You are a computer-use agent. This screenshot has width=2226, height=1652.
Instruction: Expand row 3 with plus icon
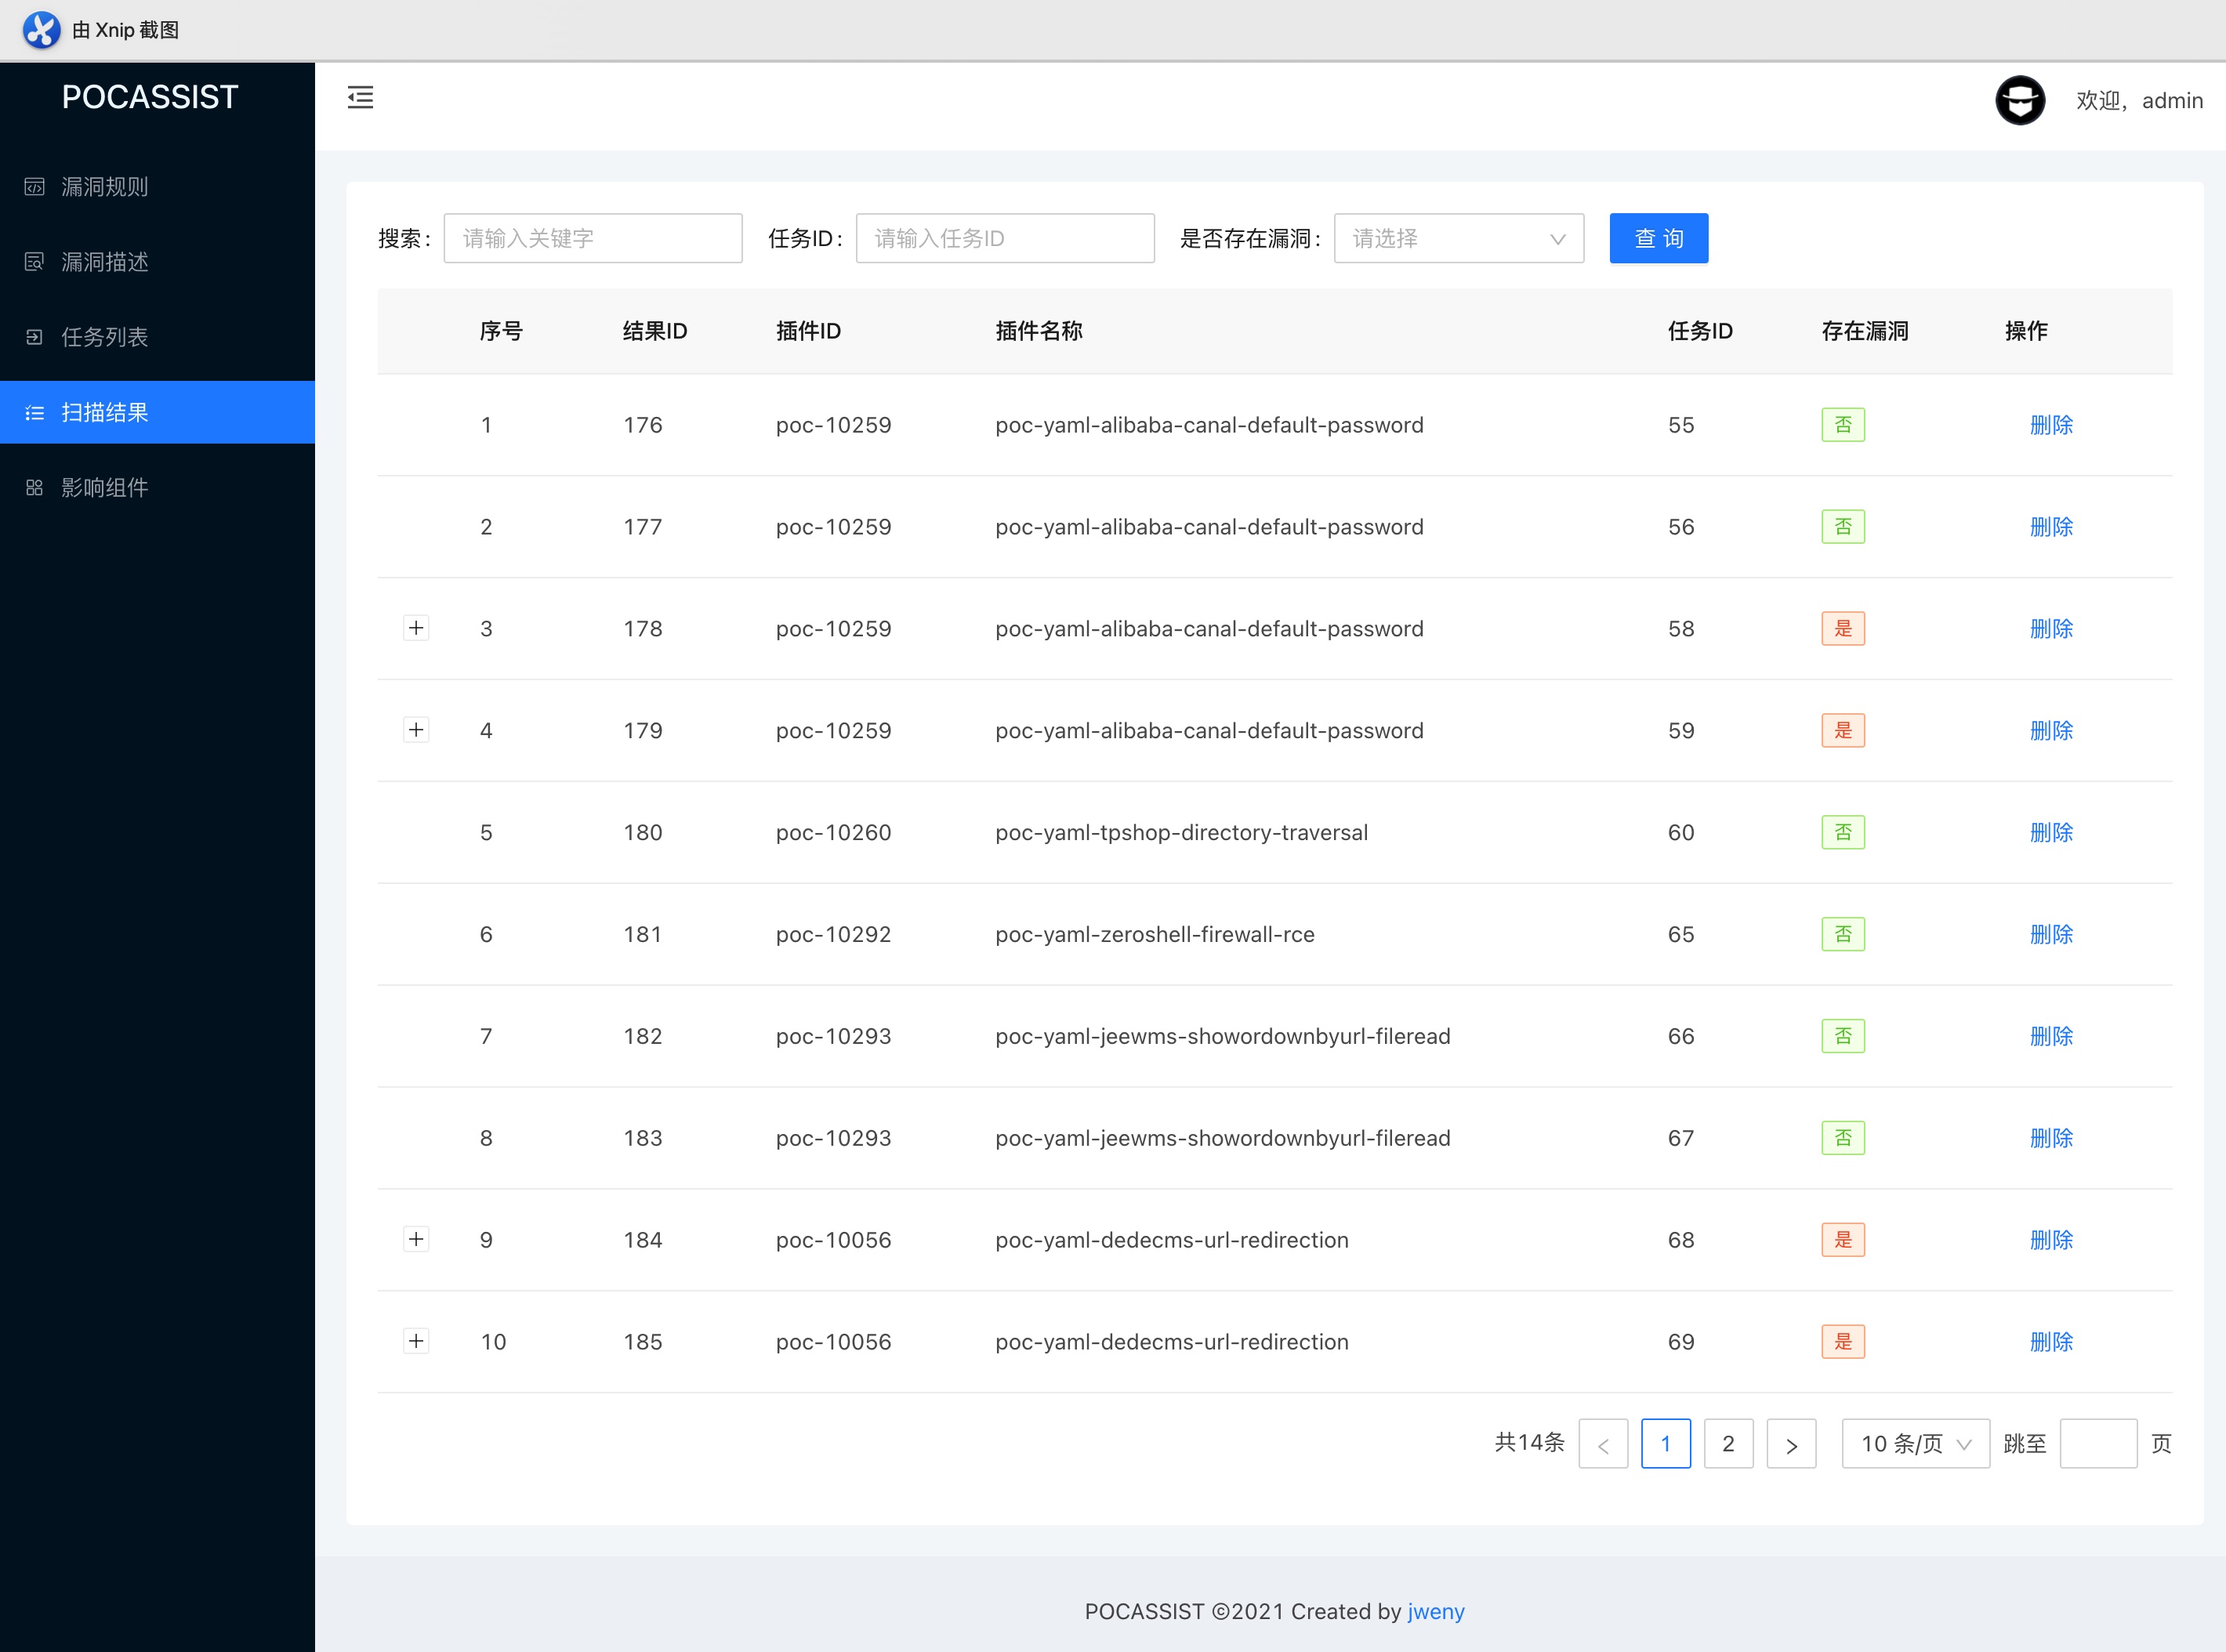(416, 628)
